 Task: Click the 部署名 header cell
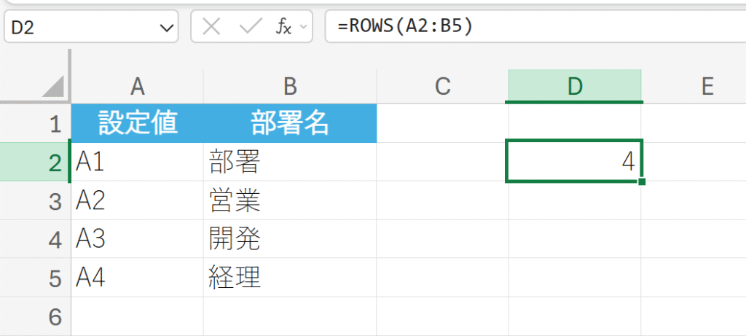(290, 124)
